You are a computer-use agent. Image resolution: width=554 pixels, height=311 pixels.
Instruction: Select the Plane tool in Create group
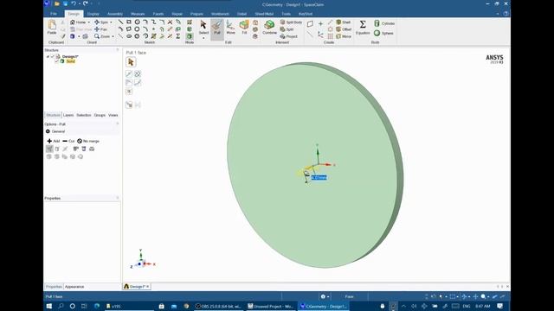[x=310, y=24]
